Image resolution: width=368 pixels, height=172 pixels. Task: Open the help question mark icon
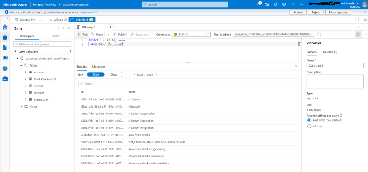293,4
